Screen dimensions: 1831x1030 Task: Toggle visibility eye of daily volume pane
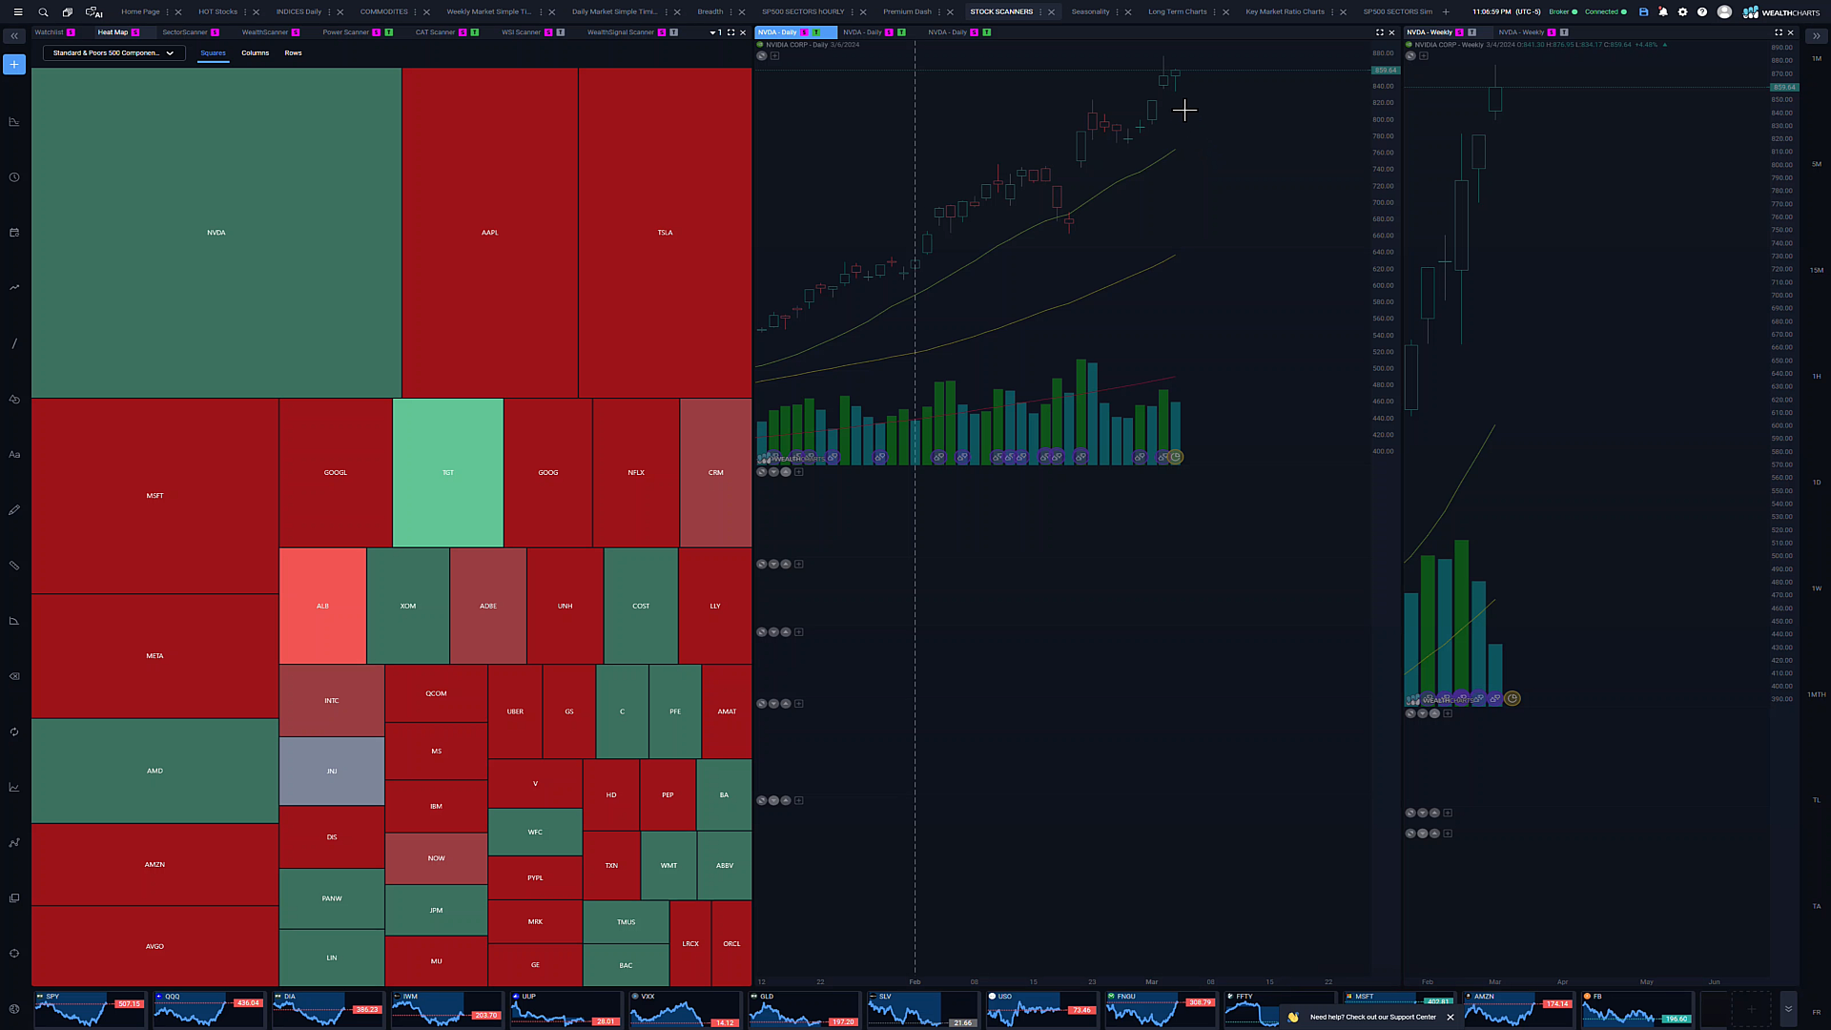[x=762, y=472]
